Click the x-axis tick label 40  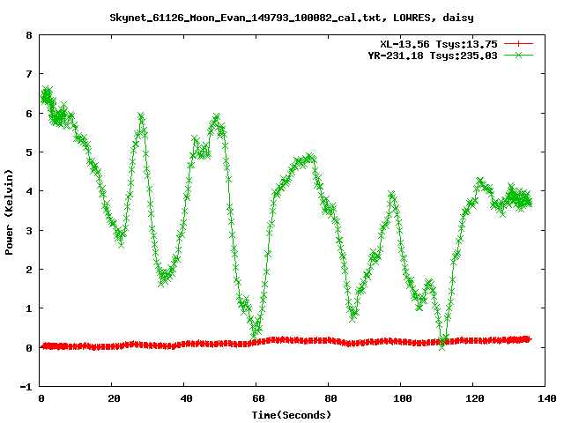(x=185, y=399)
